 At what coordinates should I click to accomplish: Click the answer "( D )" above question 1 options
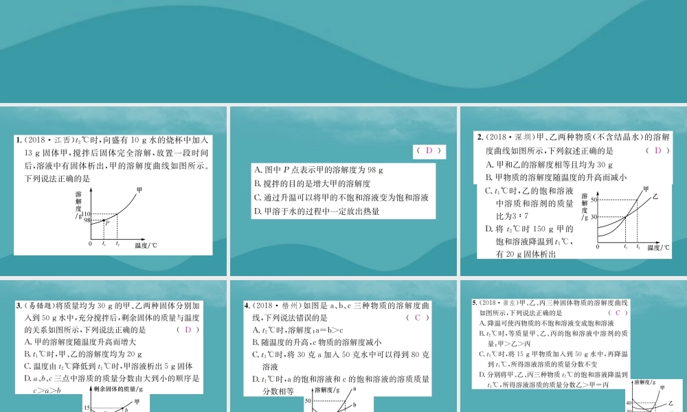429,151
